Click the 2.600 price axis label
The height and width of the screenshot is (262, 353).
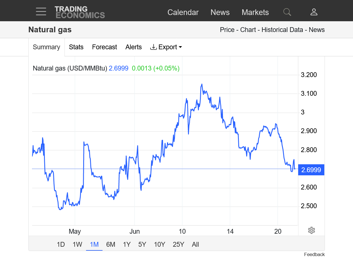tap(309, 187)
